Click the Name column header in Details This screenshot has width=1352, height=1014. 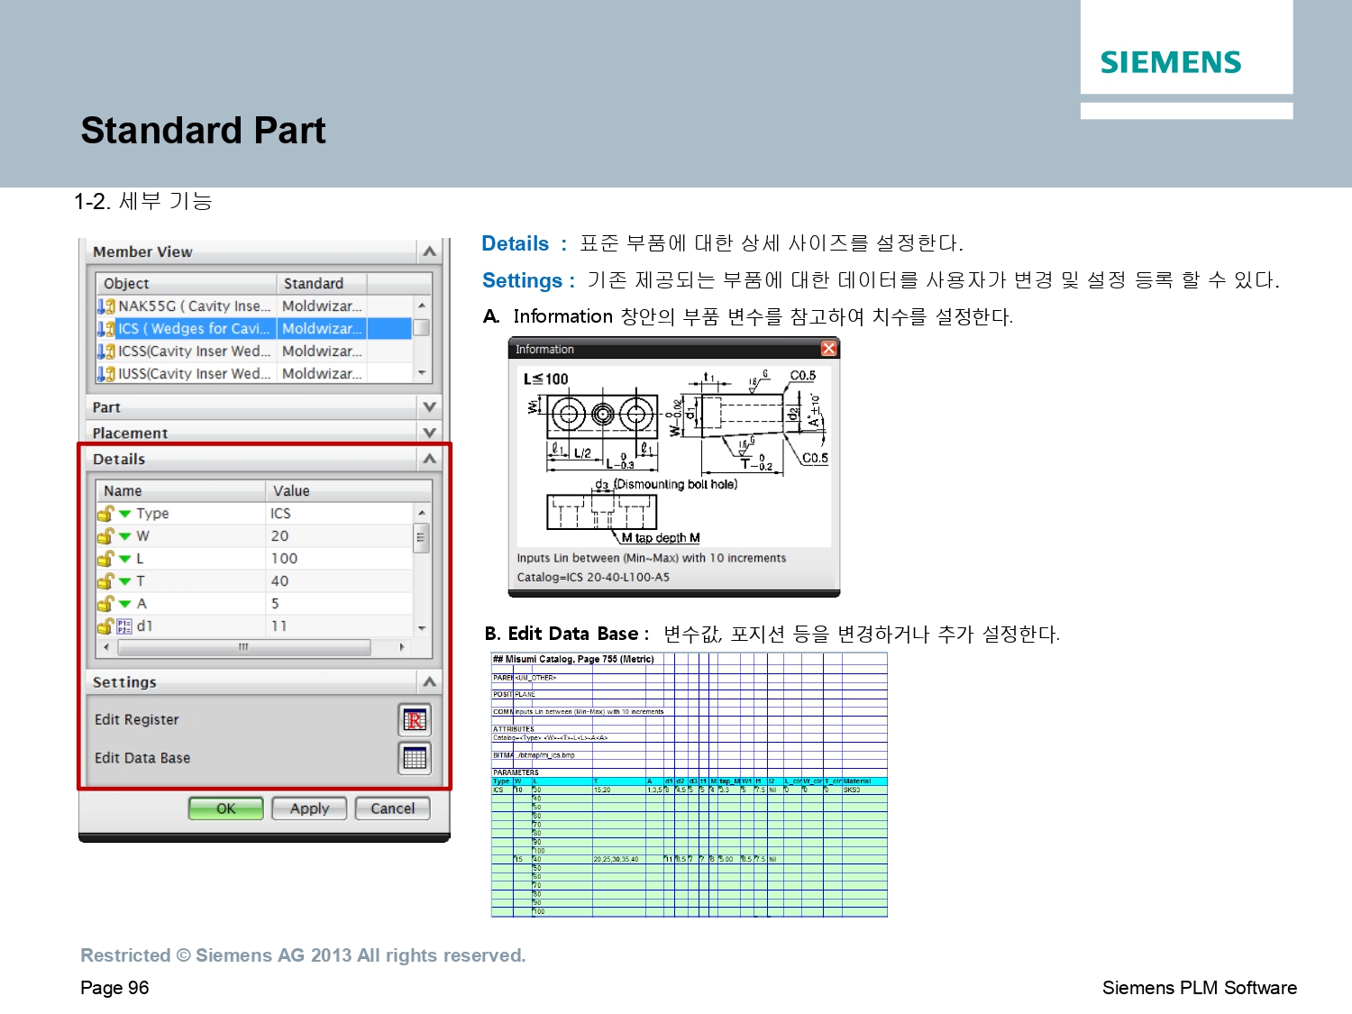[x=180, y=490]
